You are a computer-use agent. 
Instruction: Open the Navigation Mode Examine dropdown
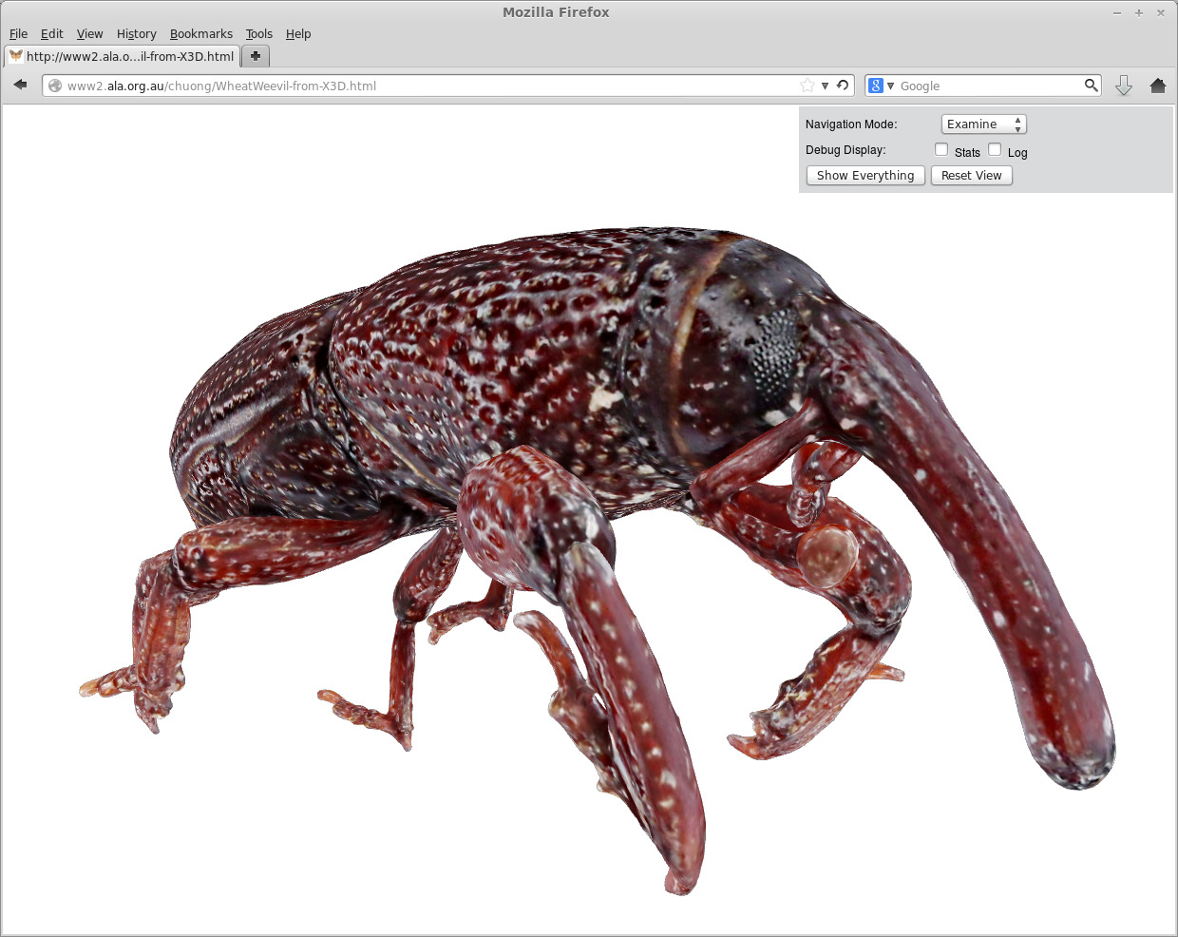pos(983,124)
